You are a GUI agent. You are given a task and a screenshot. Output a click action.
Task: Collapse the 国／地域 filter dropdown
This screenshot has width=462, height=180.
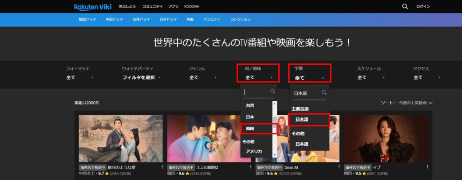[x=259, y=78]
